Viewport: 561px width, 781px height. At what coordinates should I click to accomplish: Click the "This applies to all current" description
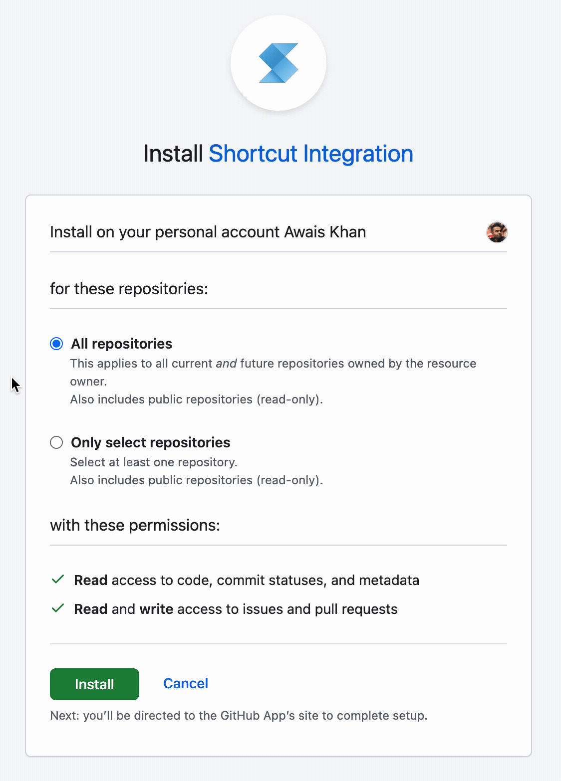tap(273, 364)
